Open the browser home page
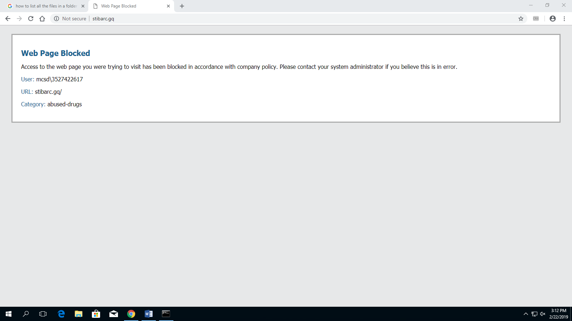Screen dimensions: 572x321 coord(42,19)
